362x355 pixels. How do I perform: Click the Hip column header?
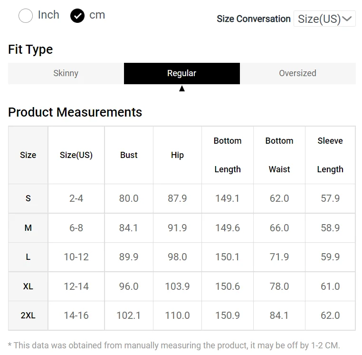(177, 155)
